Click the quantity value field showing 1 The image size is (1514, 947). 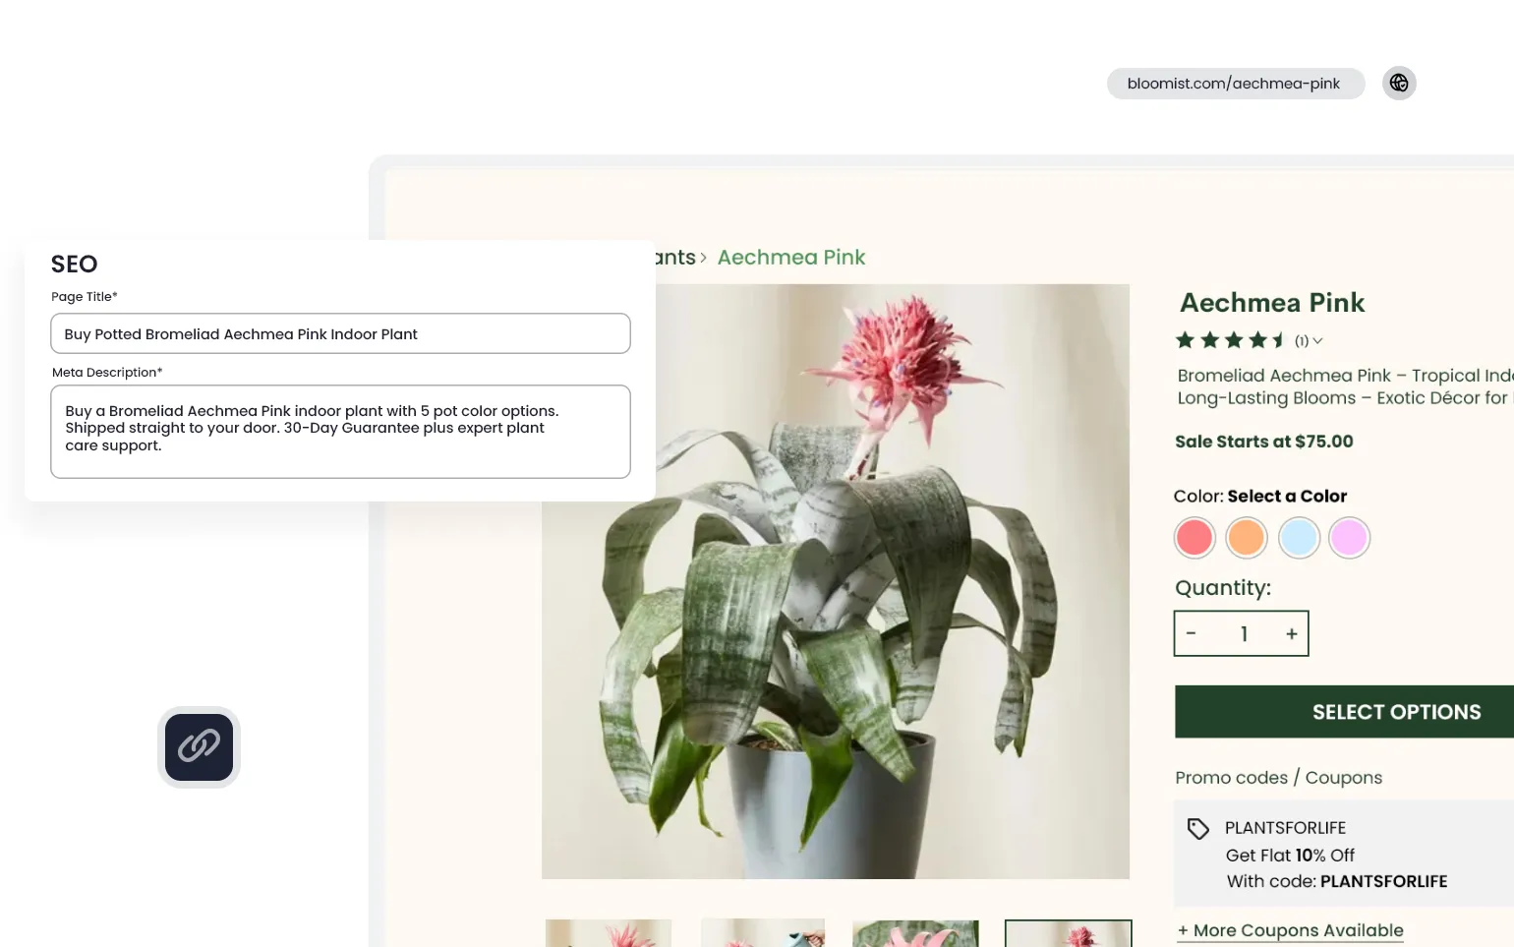1243,634
